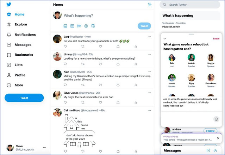Collapse the Space panel with down chevron

[x=165, y=38]
